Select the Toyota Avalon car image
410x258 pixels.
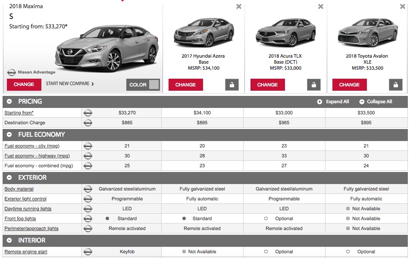(x=368, y=32)
